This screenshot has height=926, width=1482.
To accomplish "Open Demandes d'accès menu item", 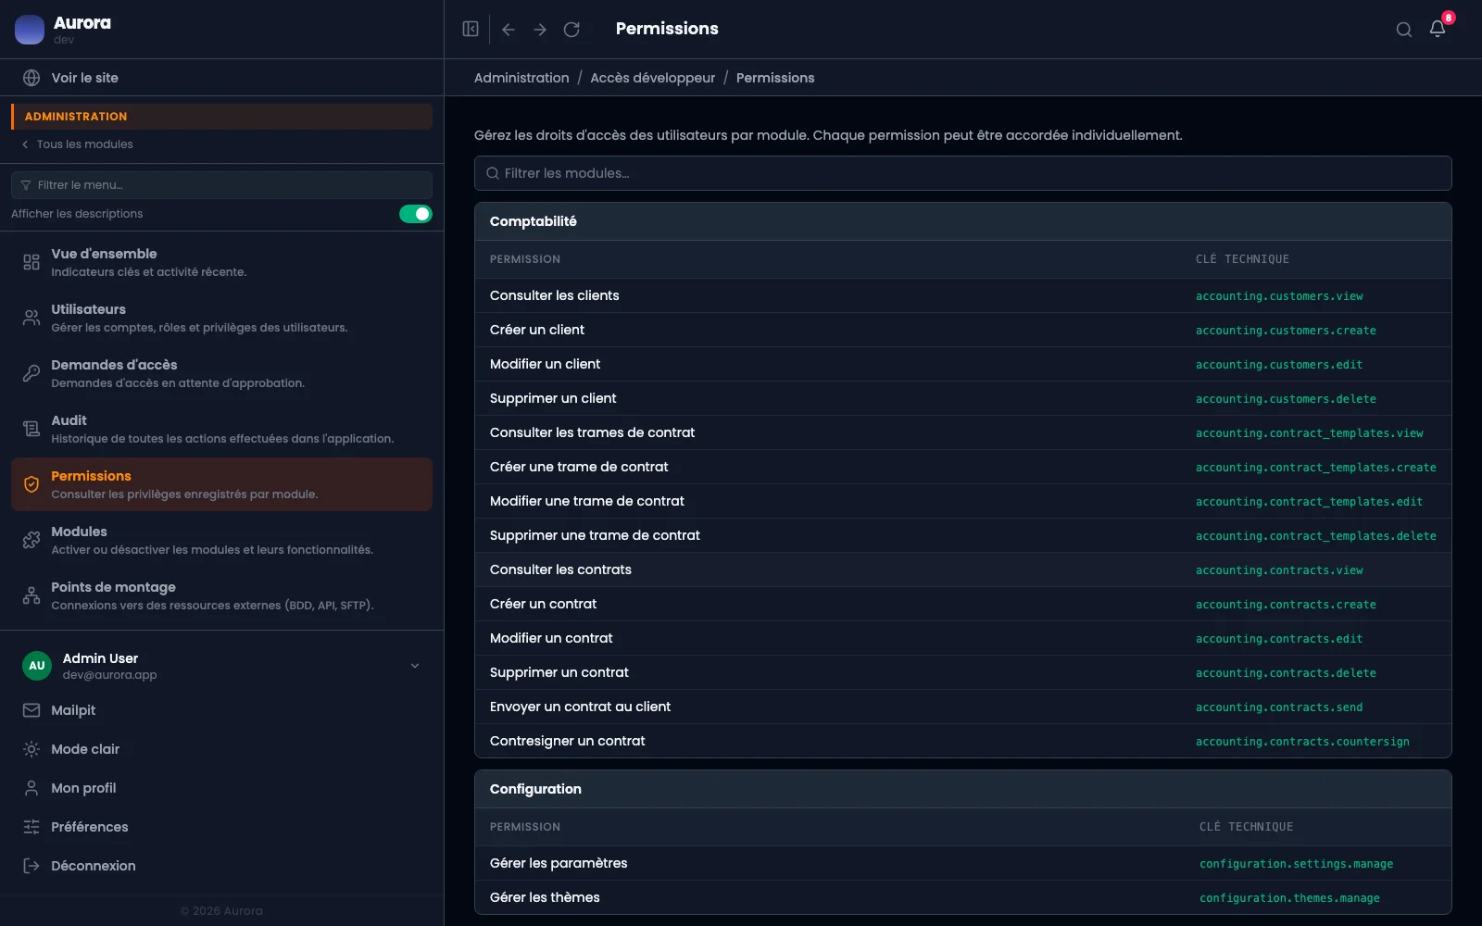I will point(221,373).
